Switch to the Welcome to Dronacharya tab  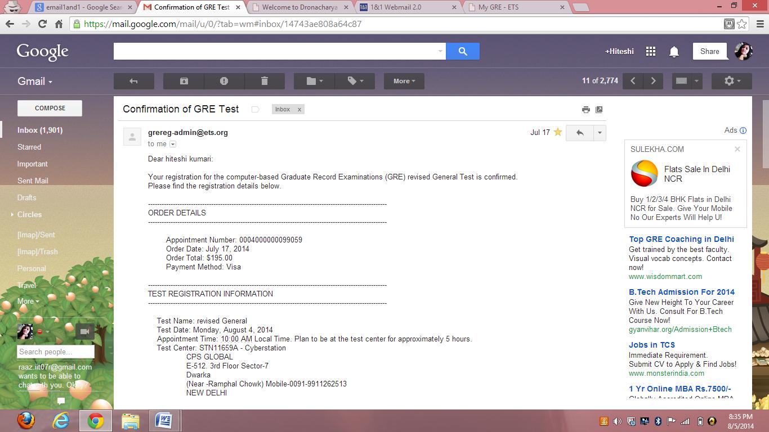[x=299, y=7]
